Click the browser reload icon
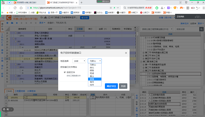Screen dimensions: 205x117 (x=15, y=8)
